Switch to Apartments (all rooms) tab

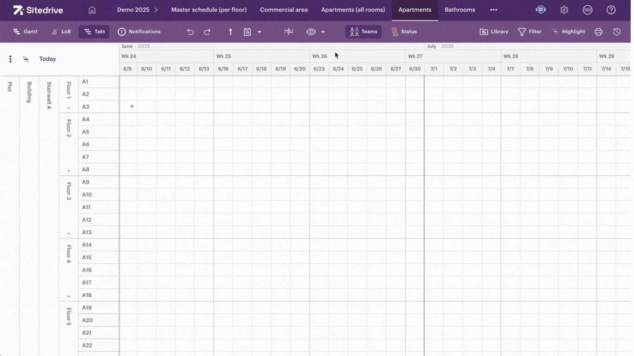point(353,10)
